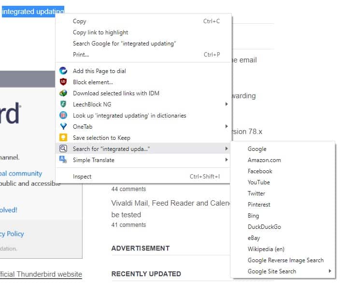340x283 pixels.
Task: Click the uBlock Block element shield icon
Action: pyautogui.click(x=63, y=82)
